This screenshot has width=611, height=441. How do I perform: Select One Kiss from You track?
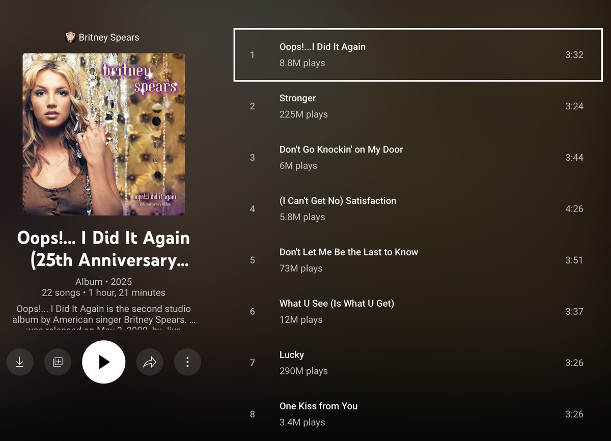point(418,415)
